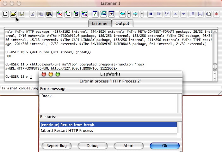Click the defun foo line in listener

48,52
